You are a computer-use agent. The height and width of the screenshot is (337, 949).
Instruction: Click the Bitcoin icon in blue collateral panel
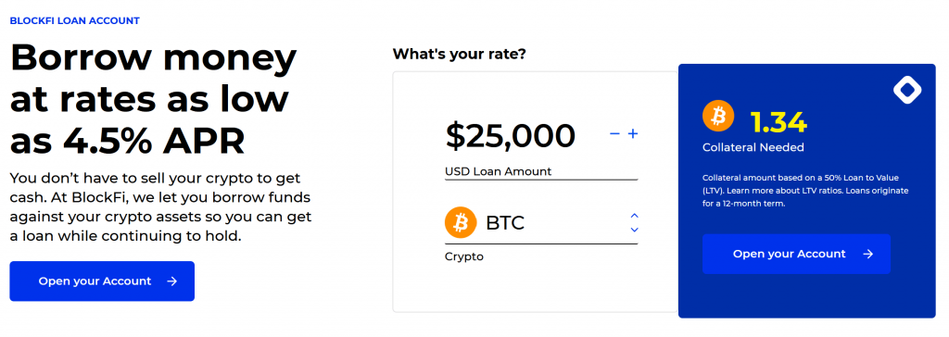click(718, 116)
